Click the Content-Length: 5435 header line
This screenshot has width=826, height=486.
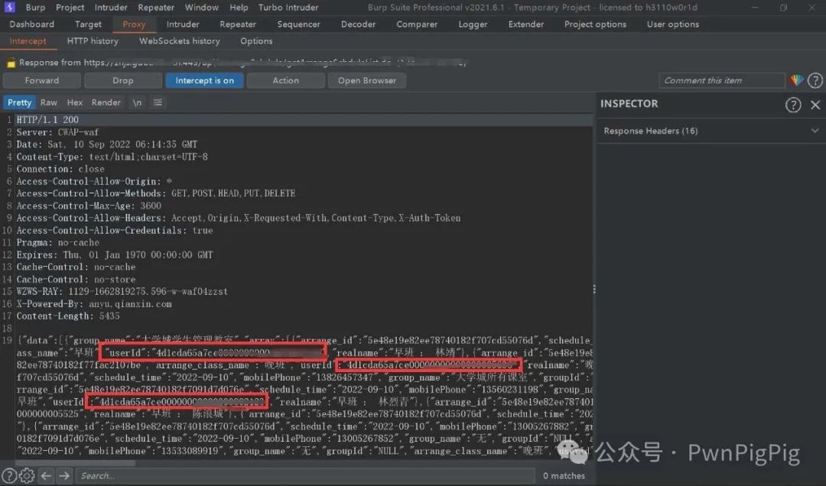[68, 316]
